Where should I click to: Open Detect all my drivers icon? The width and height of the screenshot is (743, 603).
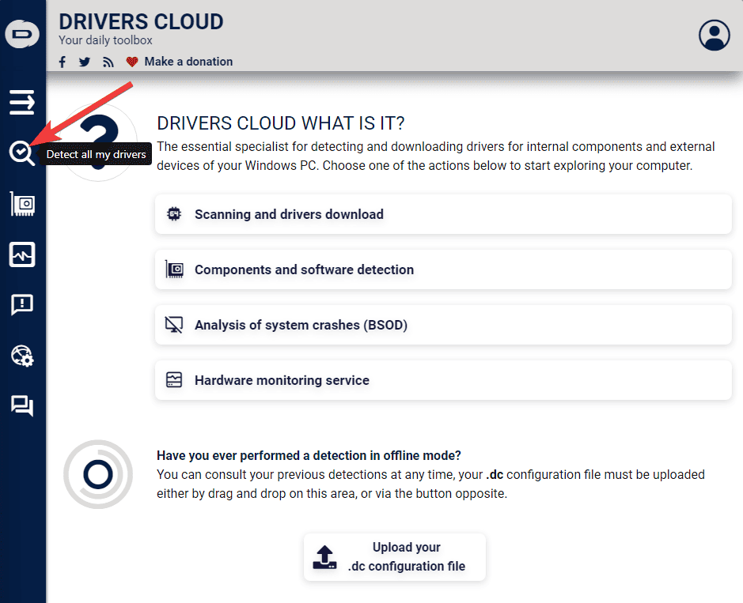(x=22, y=153)
